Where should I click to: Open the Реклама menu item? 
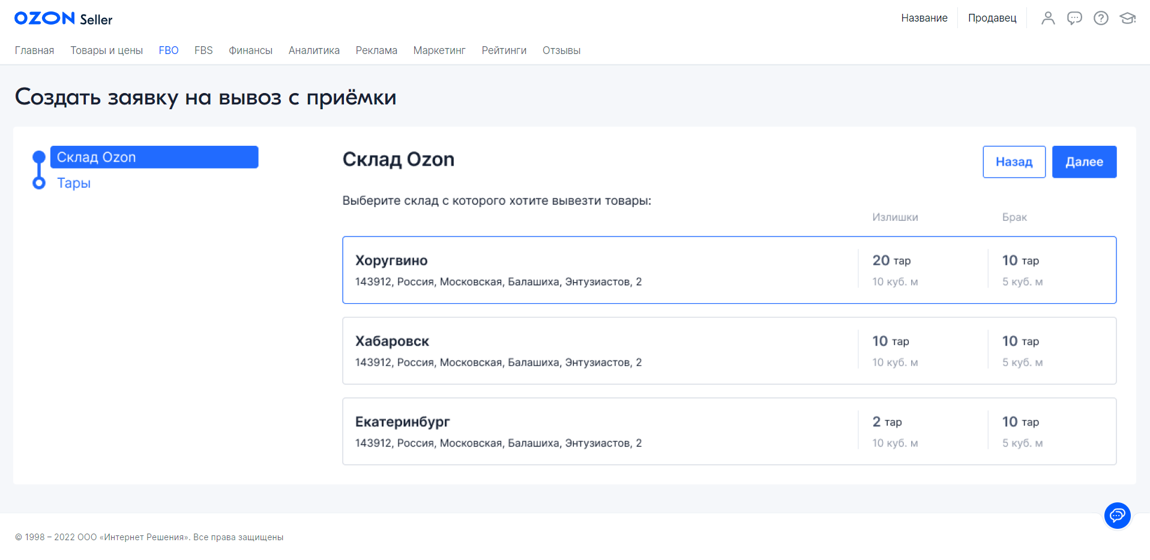pyautogui.click(x=376, y=50)
